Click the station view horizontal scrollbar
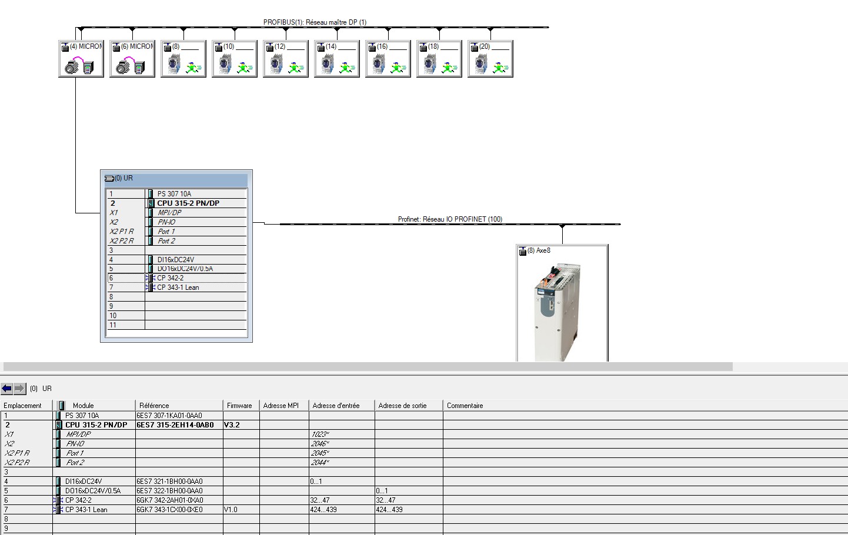 click(368, 367)
